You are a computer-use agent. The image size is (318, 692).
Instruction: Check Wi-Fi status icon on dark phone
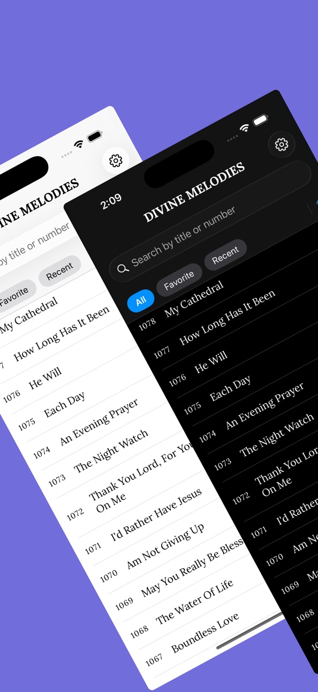(x=245, y=128)
